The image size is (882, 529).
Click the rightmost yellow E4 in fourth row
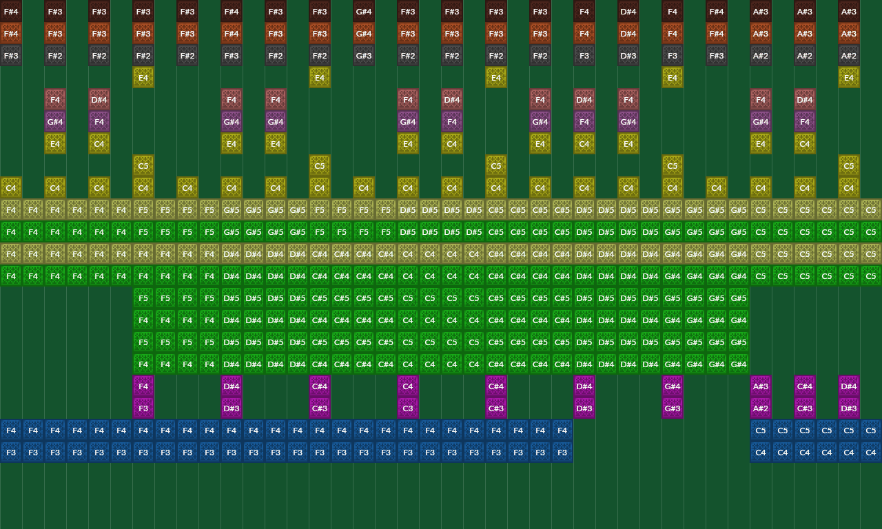pyautogui.click(x=849, y=78)
